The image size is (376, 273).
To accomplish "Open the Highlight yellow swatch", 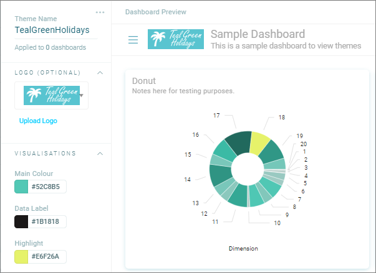I will coord(21,257).
